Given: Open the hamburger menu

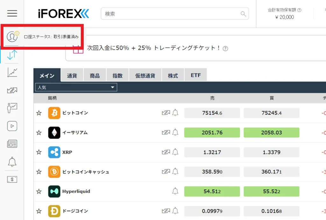Looking at the screenshot, I should 12,13.
